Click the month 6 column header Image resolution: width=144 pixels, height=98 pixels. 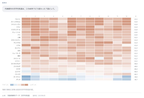pos(72,16)
